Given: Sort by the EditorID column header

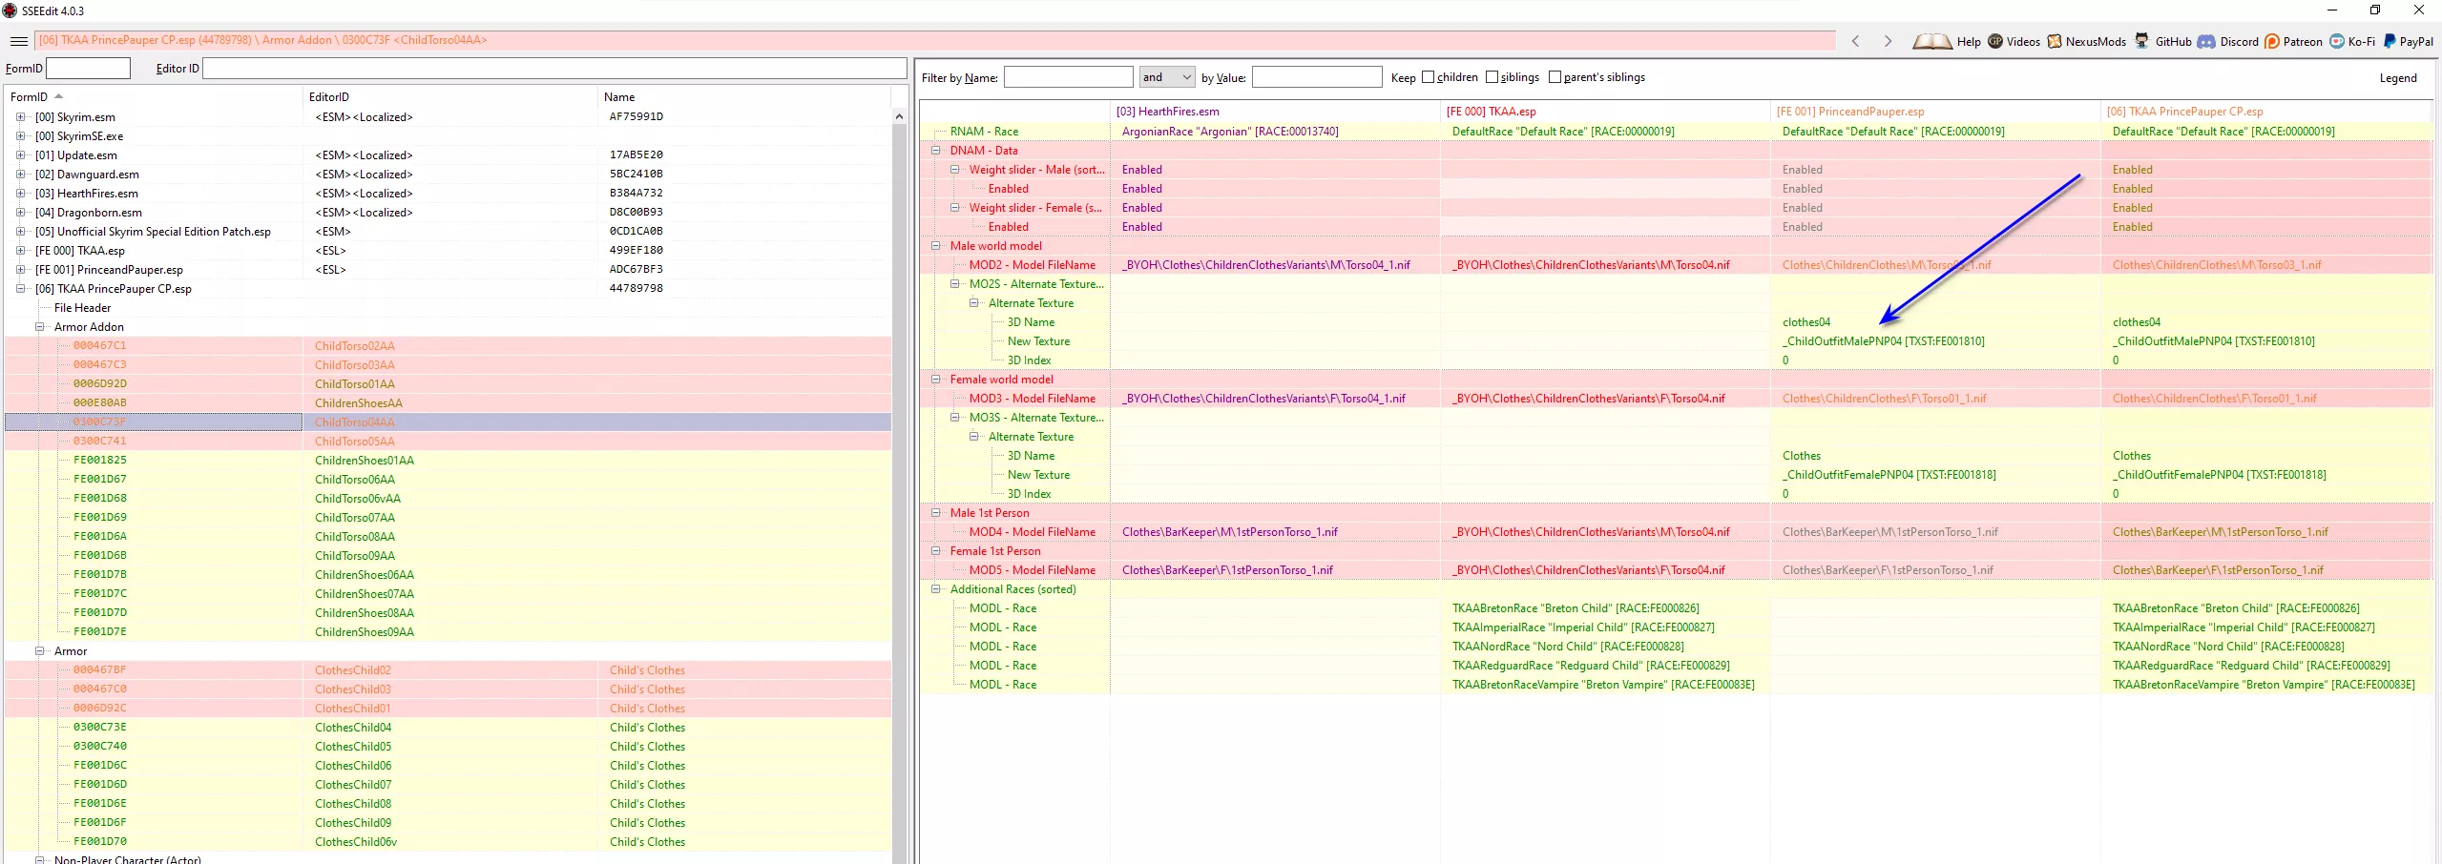Looking at the screenshot, I should click(x=449, y=96).
